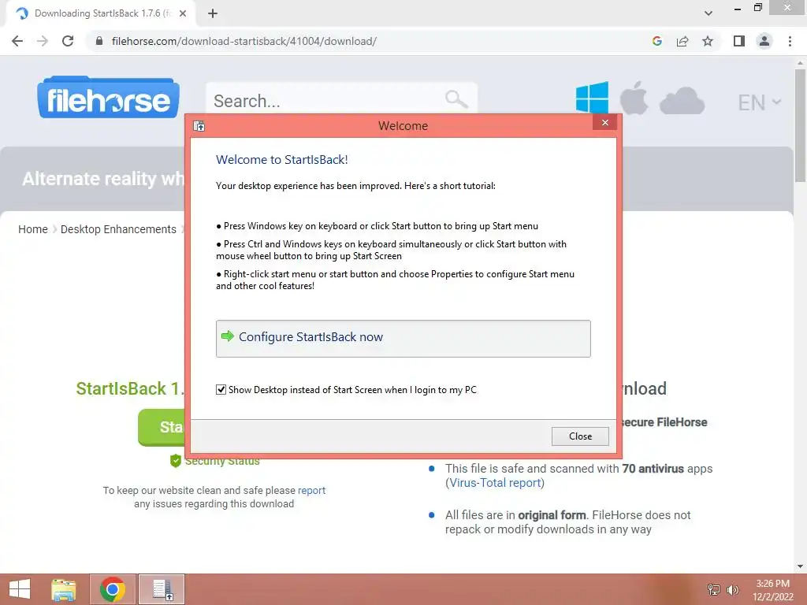This screenshot has height=605, width=807.
Task: Click the FileHorse logo
Action: (108, 98)
